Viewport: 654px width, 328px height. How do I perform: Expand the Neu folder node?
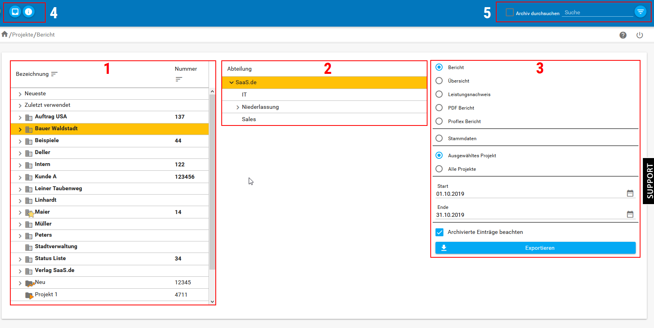click(20, 283)
